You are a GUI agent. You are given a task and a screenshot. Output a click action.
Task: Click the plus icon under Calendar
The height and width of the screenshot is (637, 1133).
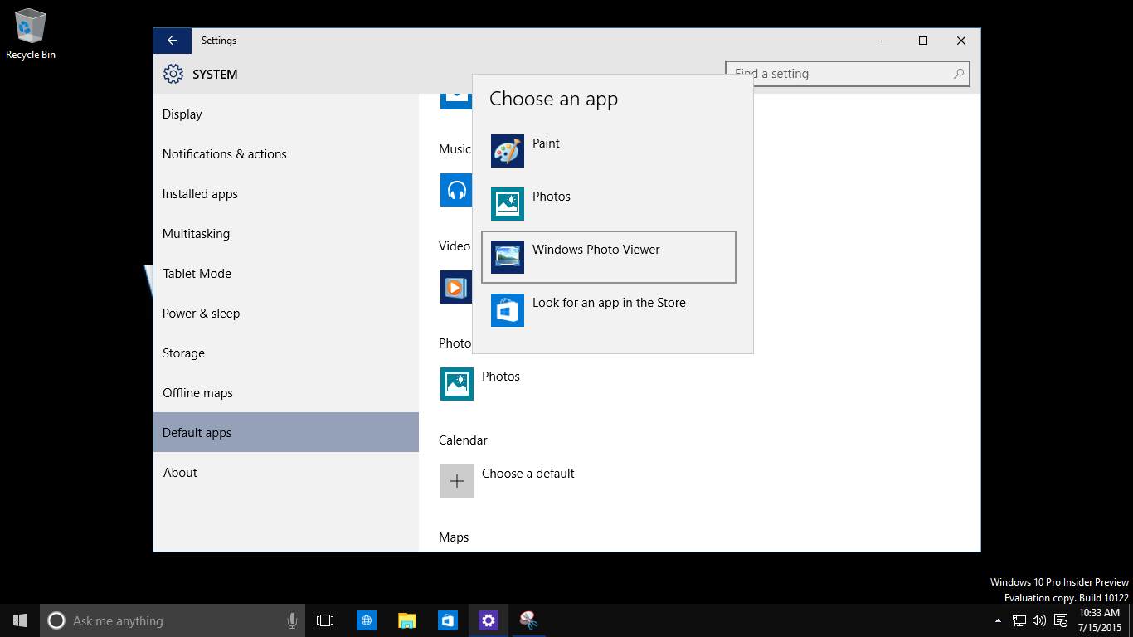[x=457, y=481]
